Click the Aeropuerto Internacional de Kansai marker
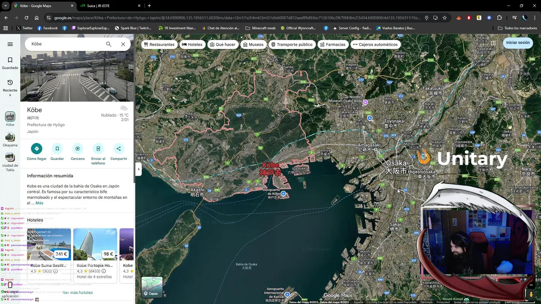This screenshot has height=304, width=541. 287,294
